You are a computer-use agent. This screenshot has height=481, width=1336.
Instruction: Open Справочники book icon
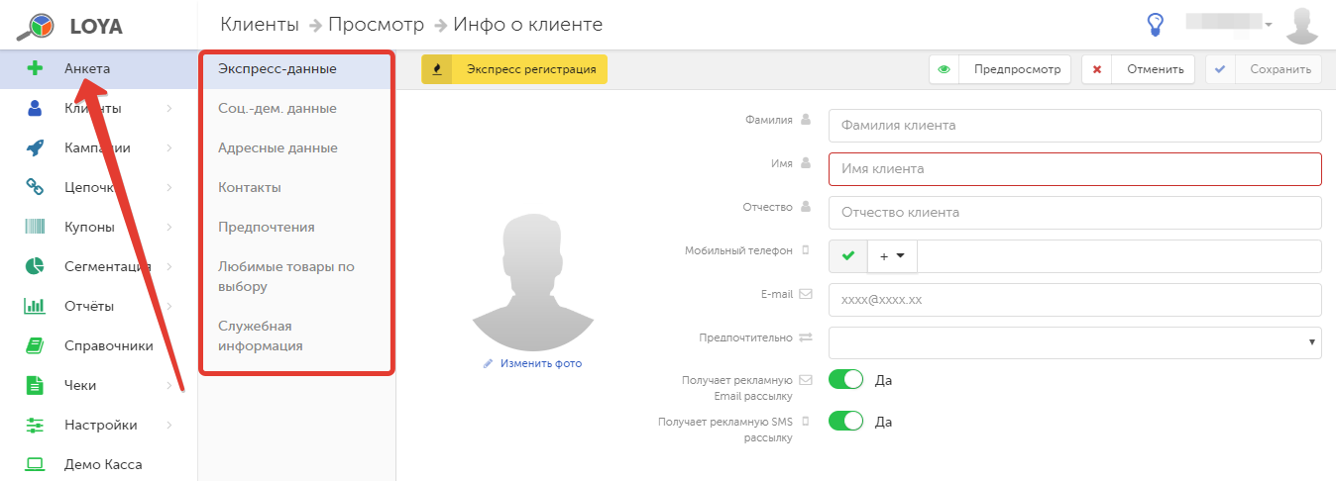tap(35, 345)
